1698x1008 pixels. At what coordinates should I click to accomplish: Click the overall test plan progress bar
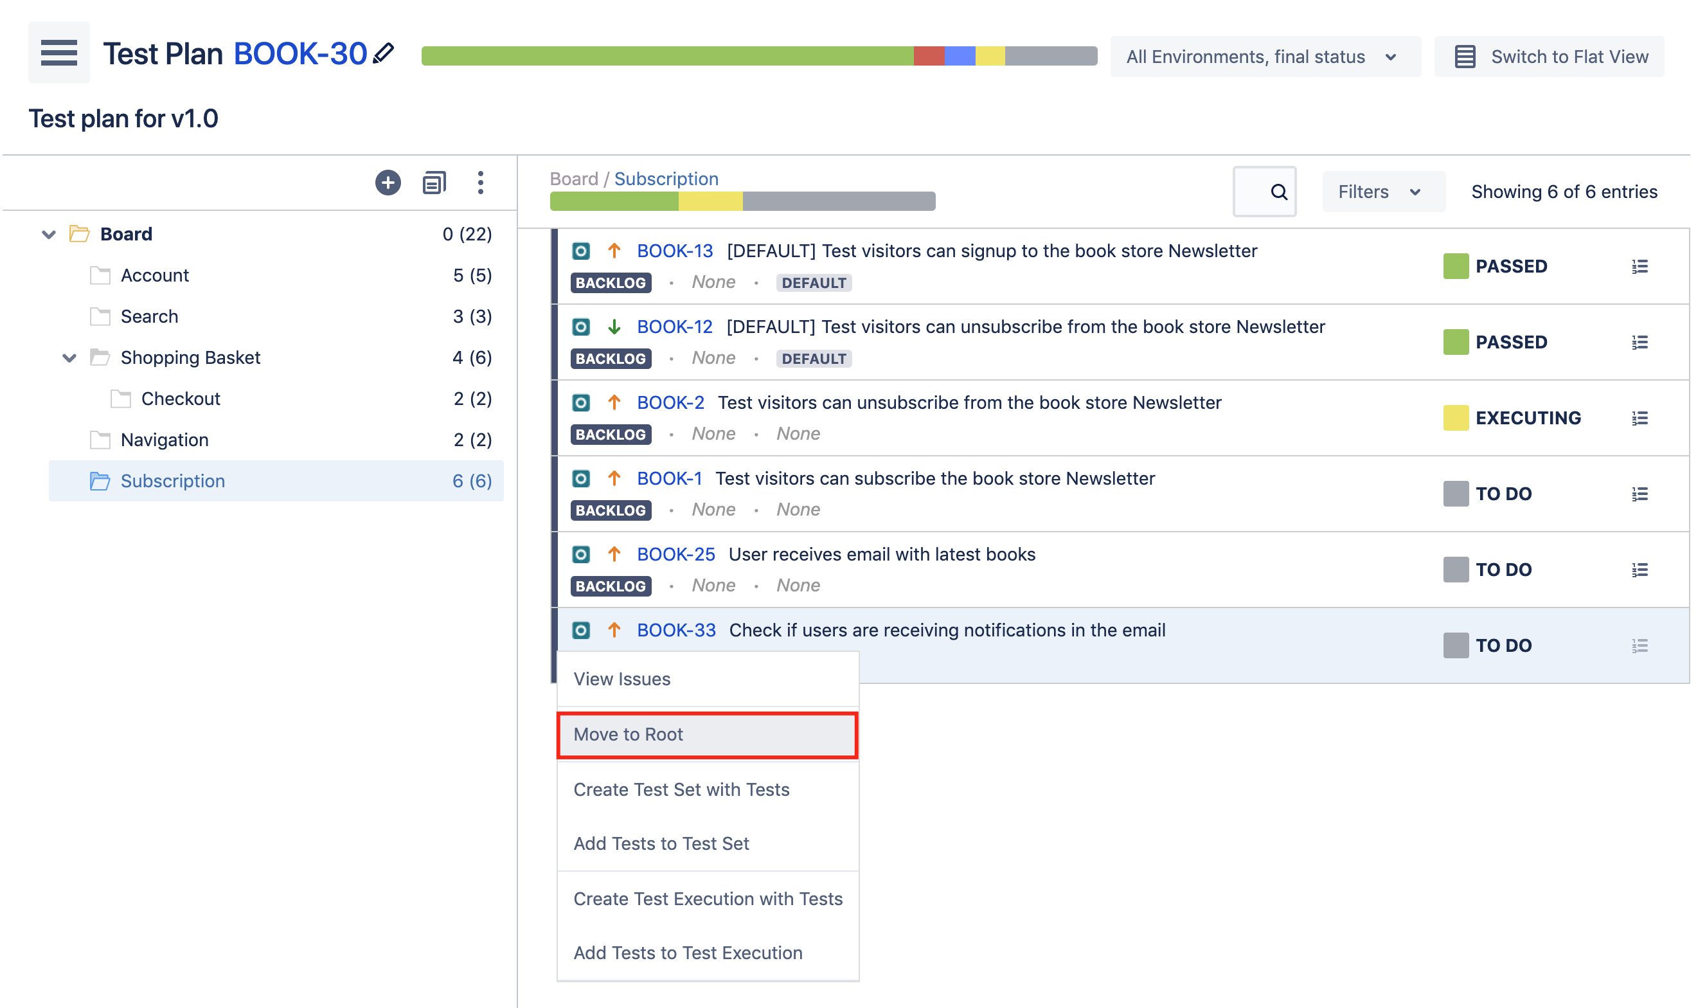tap(758, 56)
